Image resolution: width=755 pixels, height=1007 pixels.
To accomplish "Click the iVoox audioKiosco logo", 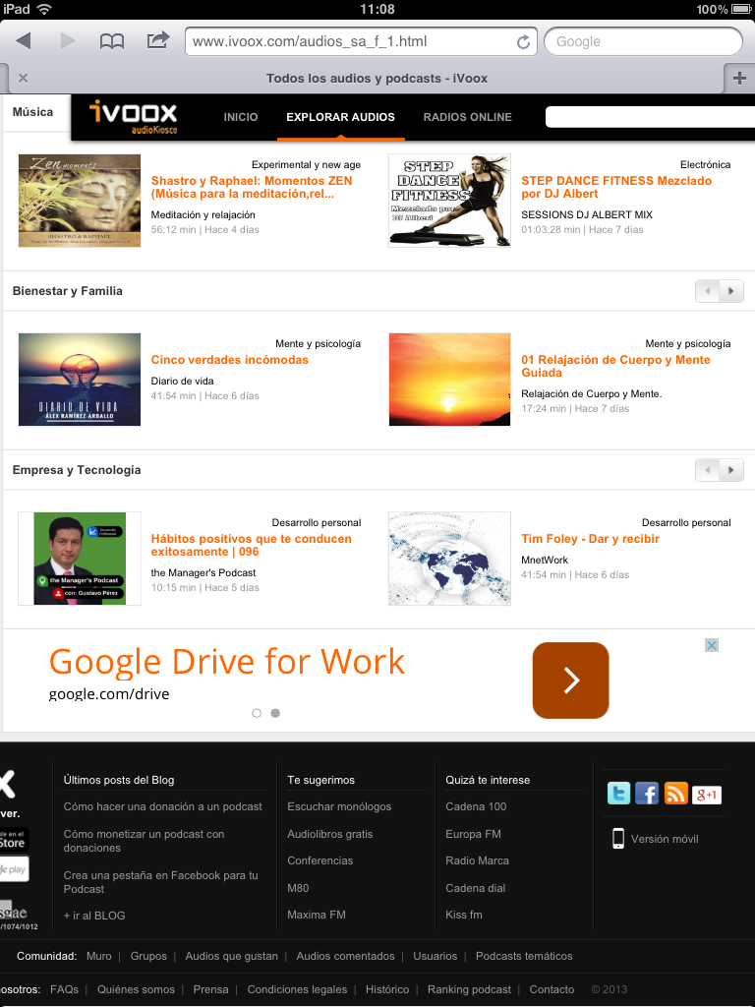I will tap(134, 116).
